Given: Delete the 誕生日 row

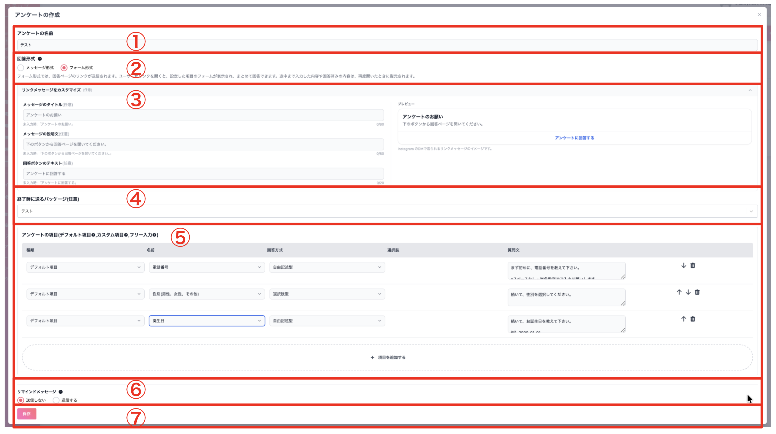Looking at the screenshot, I should point(693,319).
